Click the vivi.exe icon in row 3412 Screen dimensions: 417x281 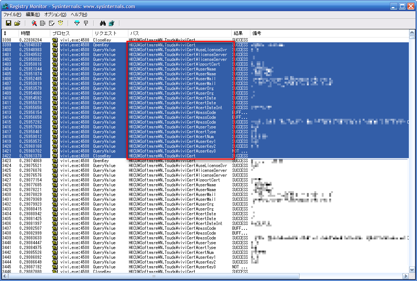55,108
